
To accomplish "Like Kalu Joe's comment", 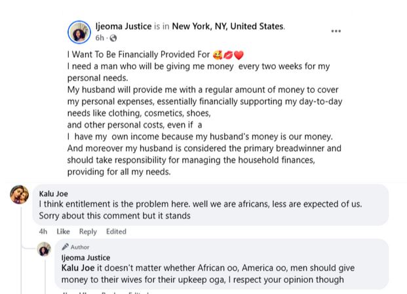I will click(x=63, y=231).
